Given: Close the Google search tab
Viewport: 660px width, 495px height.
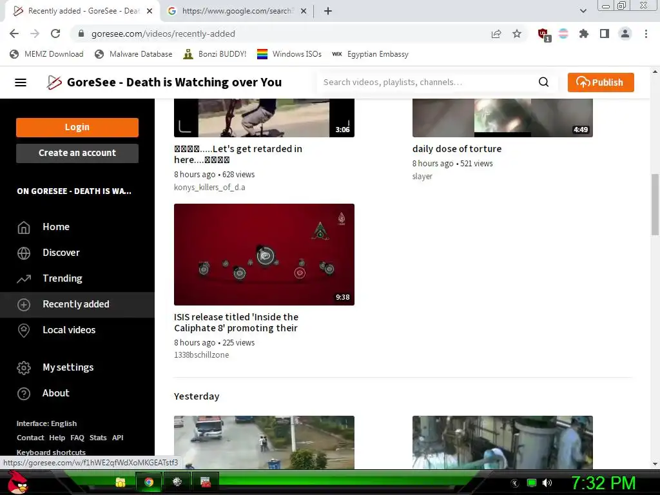Looking at the screenshot, I should [303, 12].
